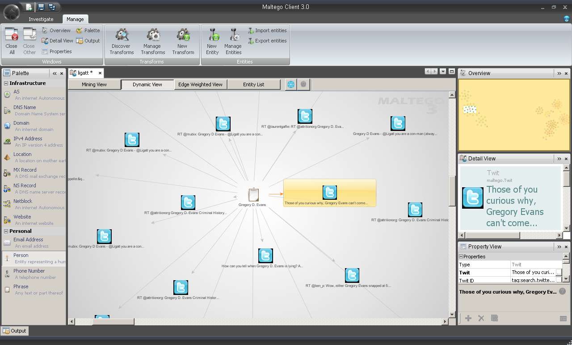Collapse the Properties group in Property View

[x=461, y=257]
